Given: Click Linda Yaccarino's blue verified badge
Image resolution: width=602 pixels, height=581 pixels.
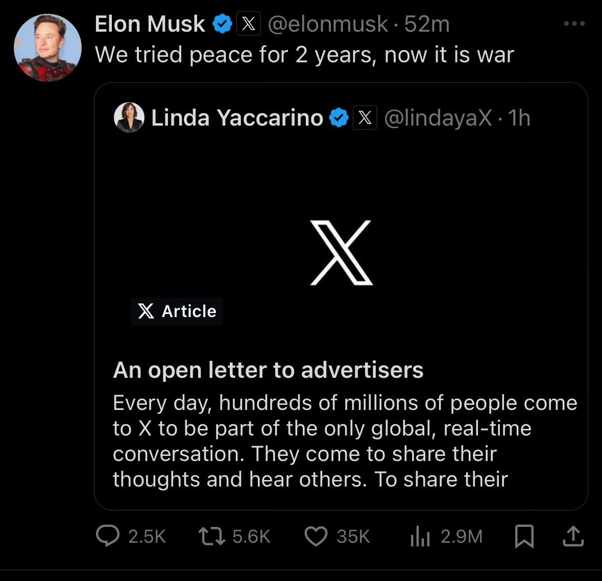Looking at the screenshot, I should point(339,118).
